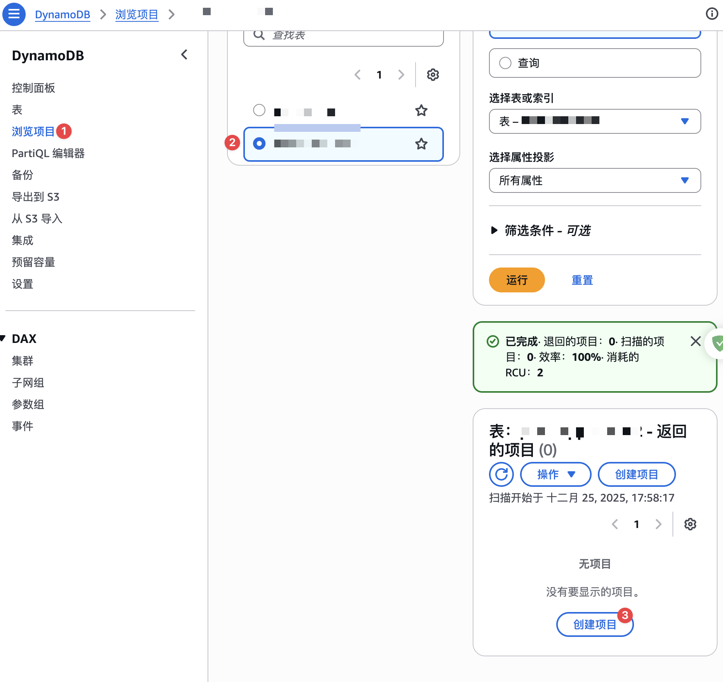Star the selected table as favorite

(x=421, y=144)
